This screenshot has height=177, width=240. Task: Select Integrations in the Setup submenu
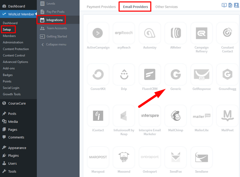(x=58, y=20)
